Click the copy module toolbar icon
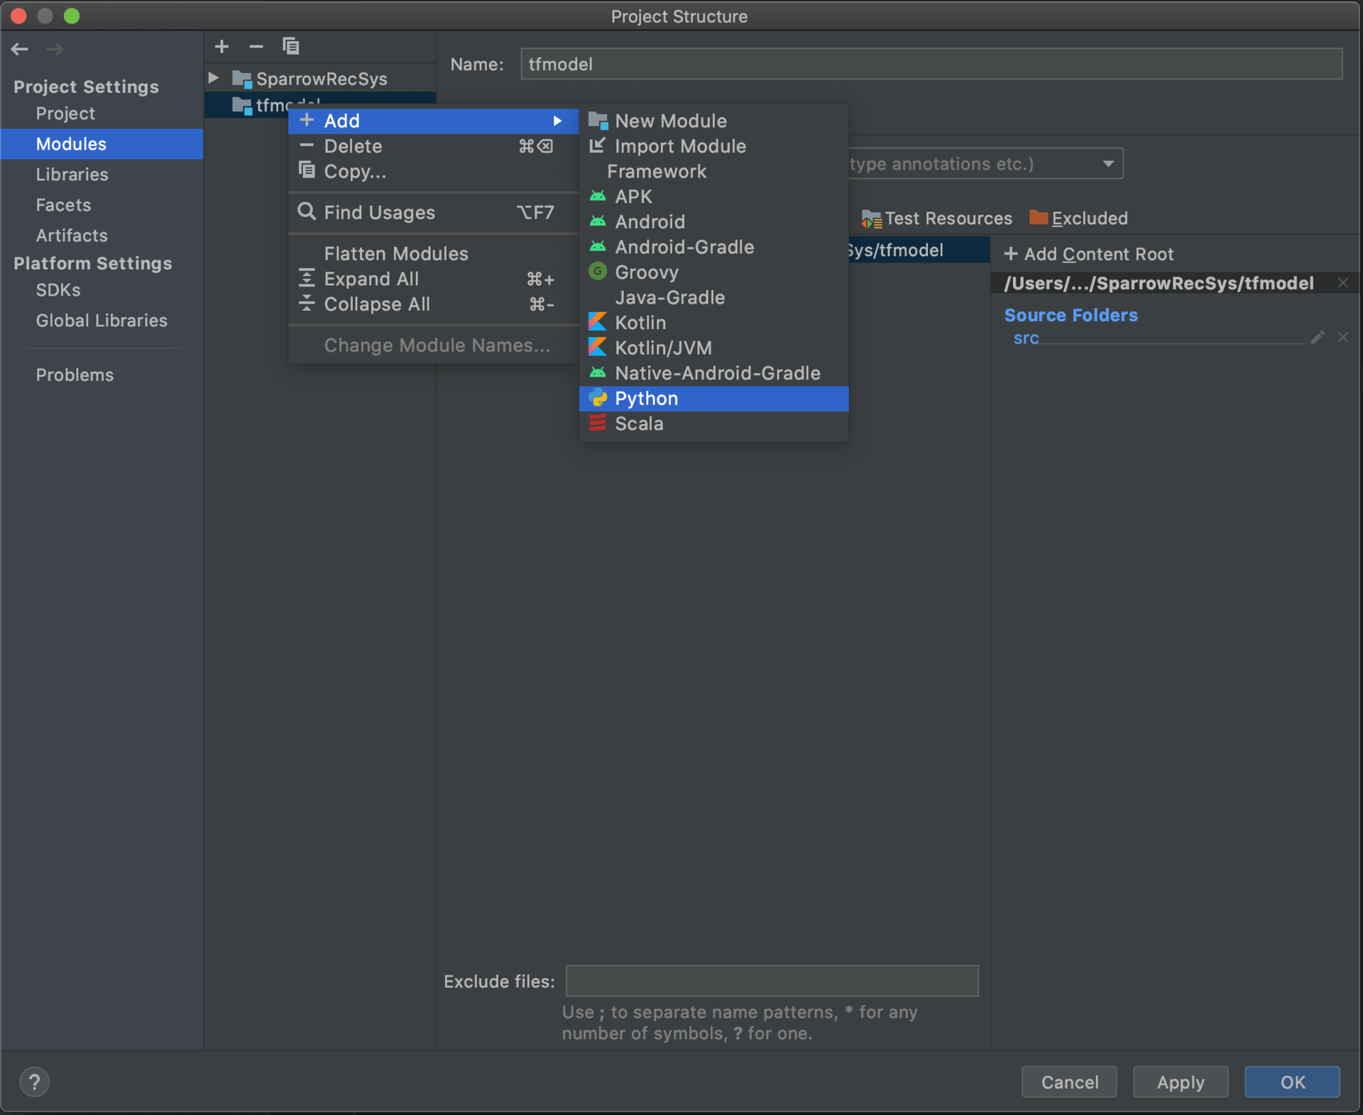The width and height of the screenshot is (1363, 1115). pyautogui.click(x=291, y=47)
